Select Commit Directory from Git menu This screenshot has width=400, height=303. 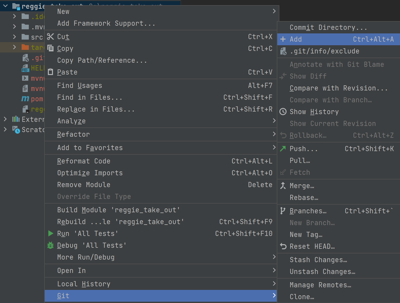click(x=328, y=27)
